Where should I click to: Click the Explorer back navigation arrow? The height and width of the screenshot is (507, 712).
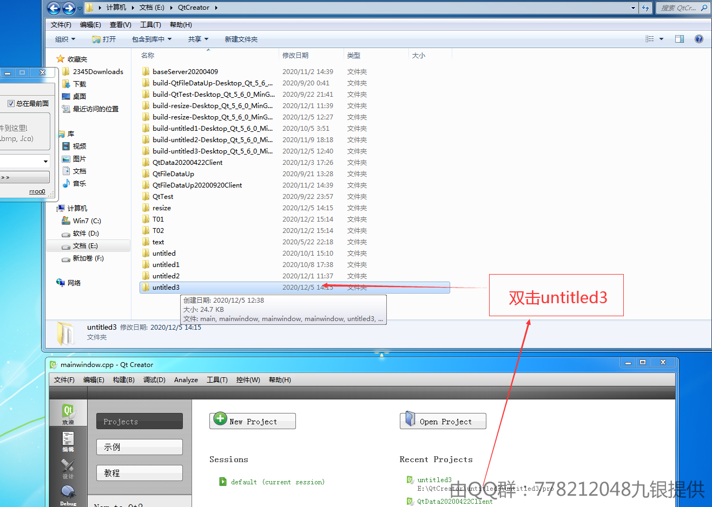click(54, 8)
